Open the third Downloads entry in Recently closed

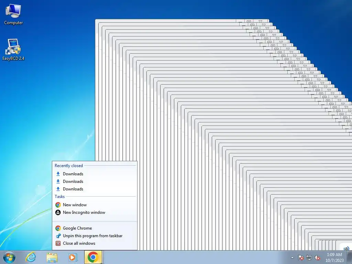pyautogui.click(x=95, y=189)
